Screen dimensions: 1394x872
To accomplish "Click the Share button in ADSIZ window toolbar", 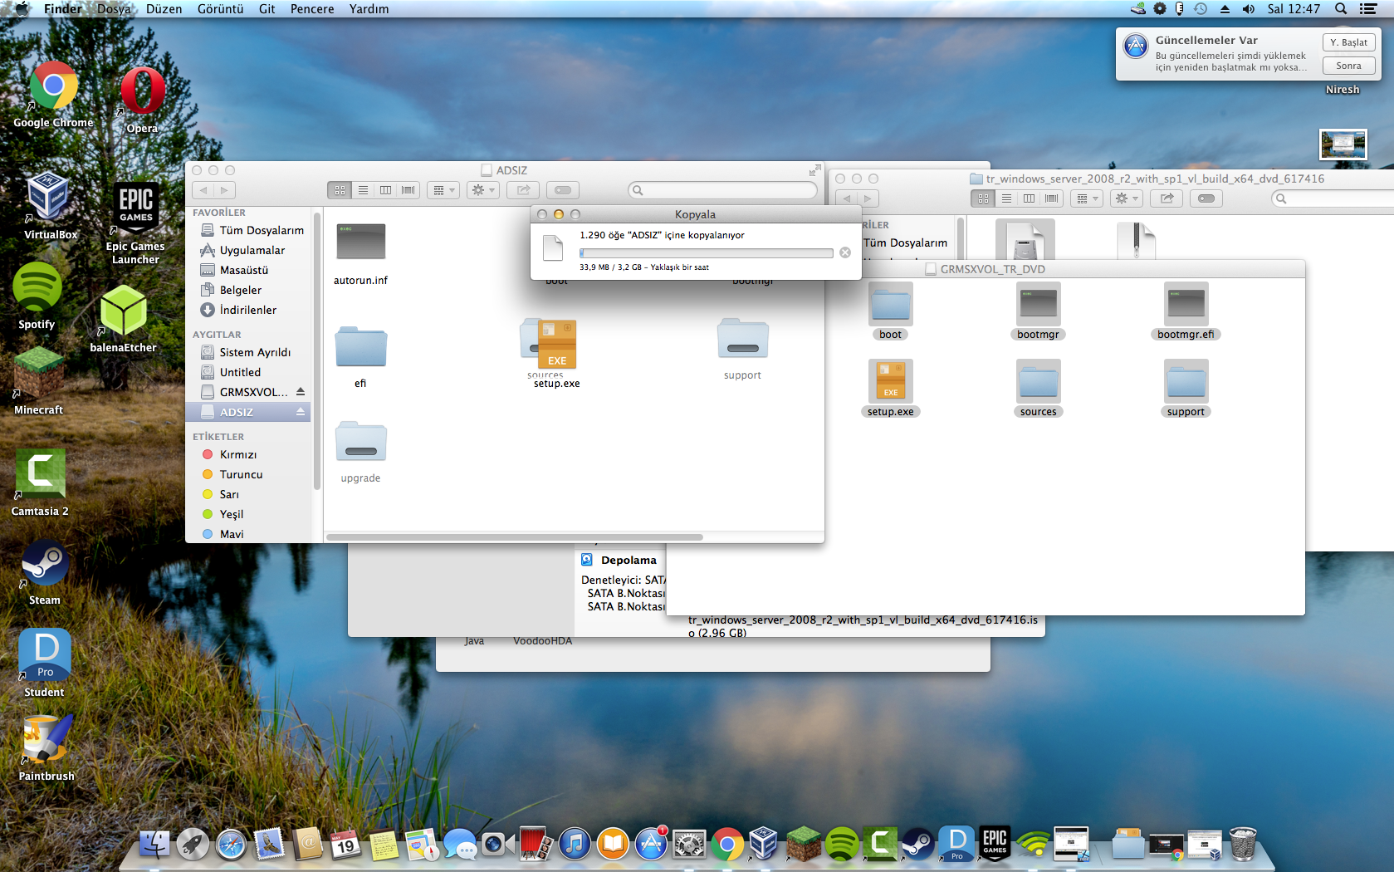I will click(523, 190).
